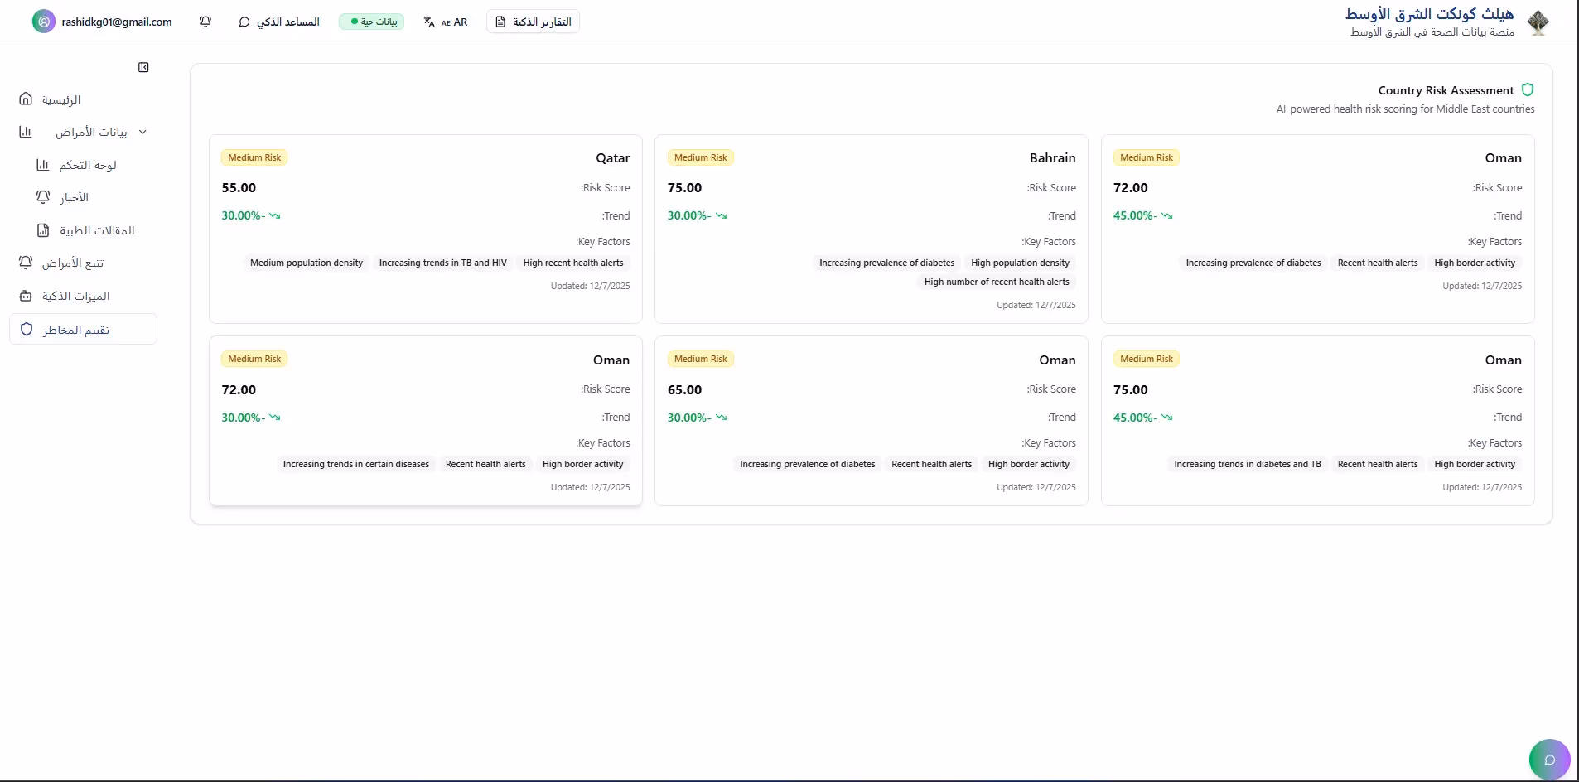Click the shield icon beside Country Risk Assessment

pyautogui.click(x=1528, y=90)
